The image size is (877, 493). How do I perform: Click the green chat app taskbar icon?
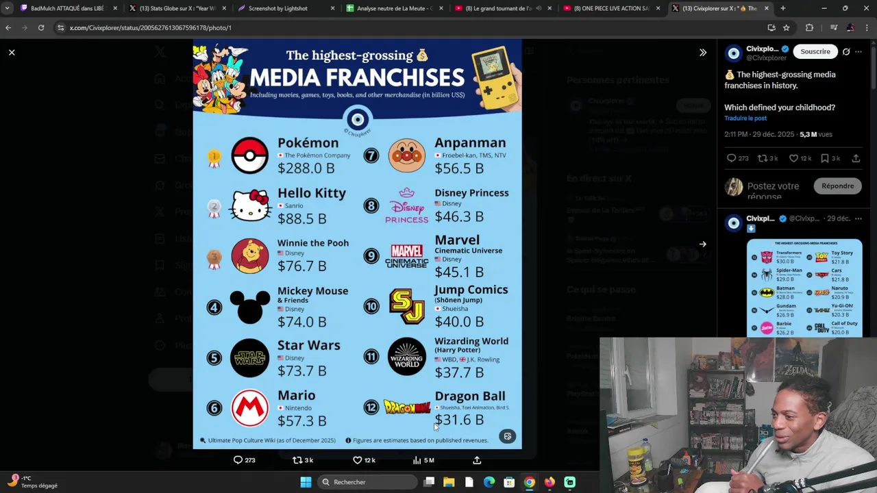coord(570,482)
